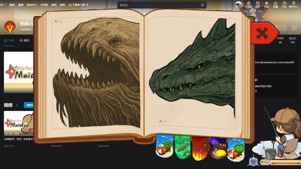Click the search magnifier icon
This screenshot has width=301, height=169.
tap(203, 5)
